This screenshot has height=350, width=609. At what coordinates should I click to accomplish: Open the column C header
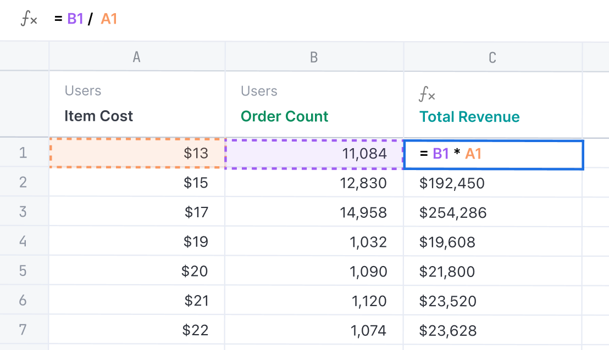coord(492,56)
